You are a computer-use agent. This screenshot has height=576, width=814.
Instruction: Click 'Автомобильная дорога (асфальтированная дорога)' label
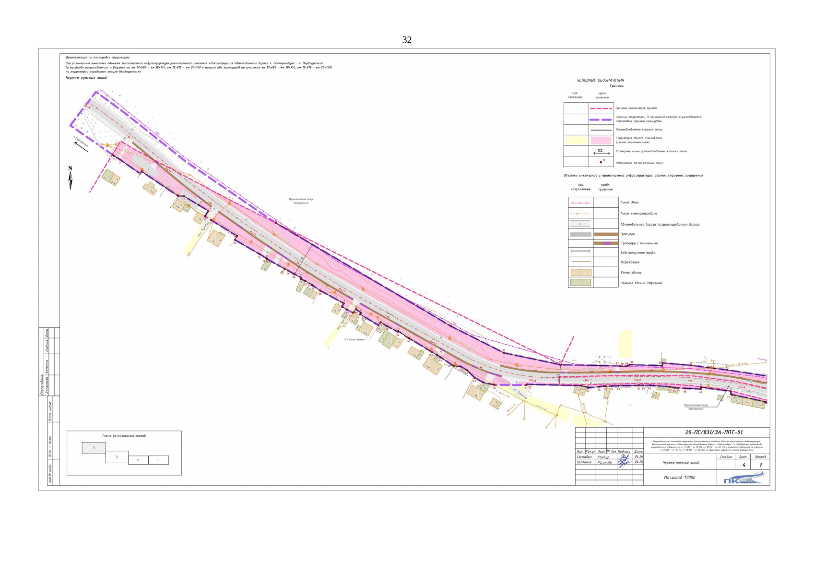click(660, 225)
